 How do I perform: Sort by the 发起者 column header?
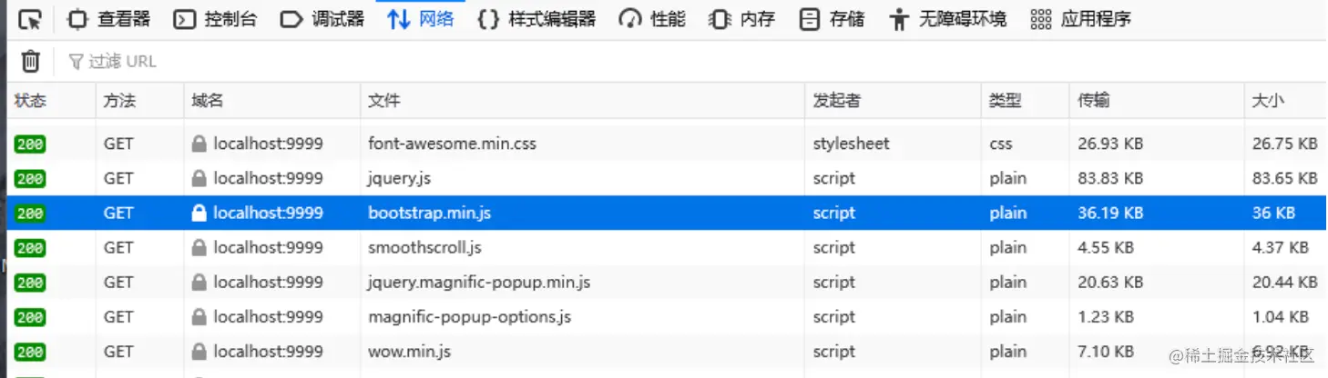[894, 101]
